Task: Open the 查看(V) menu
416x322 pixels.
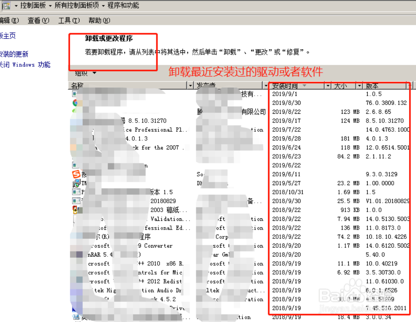Action: click(x=38, y=21)
